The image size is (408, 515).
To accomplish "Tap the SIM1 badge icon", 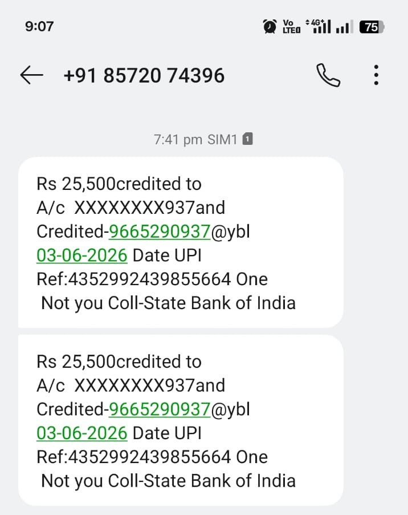I will 247,139.
